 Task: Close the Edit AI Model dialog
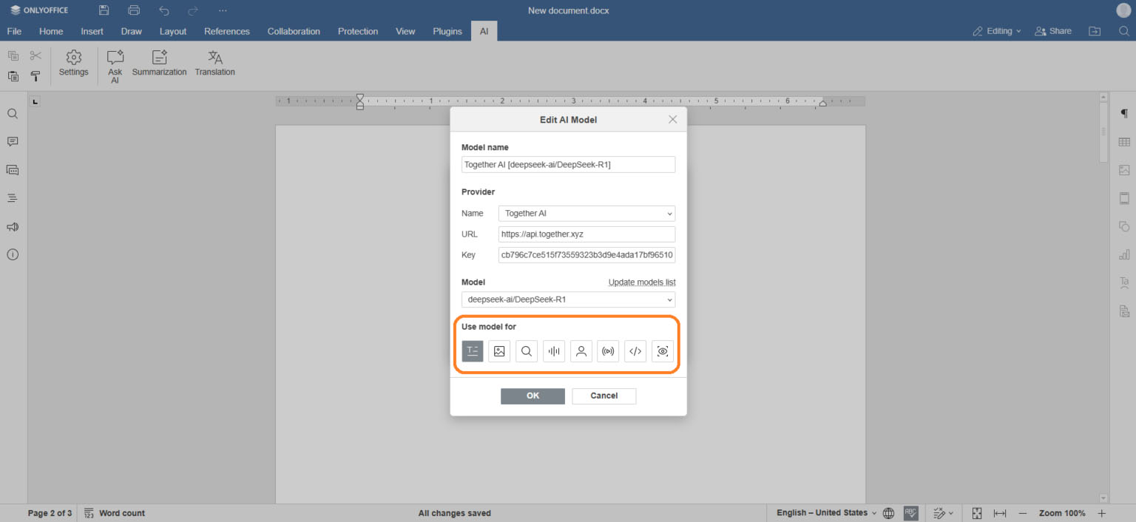click(672, 119)
